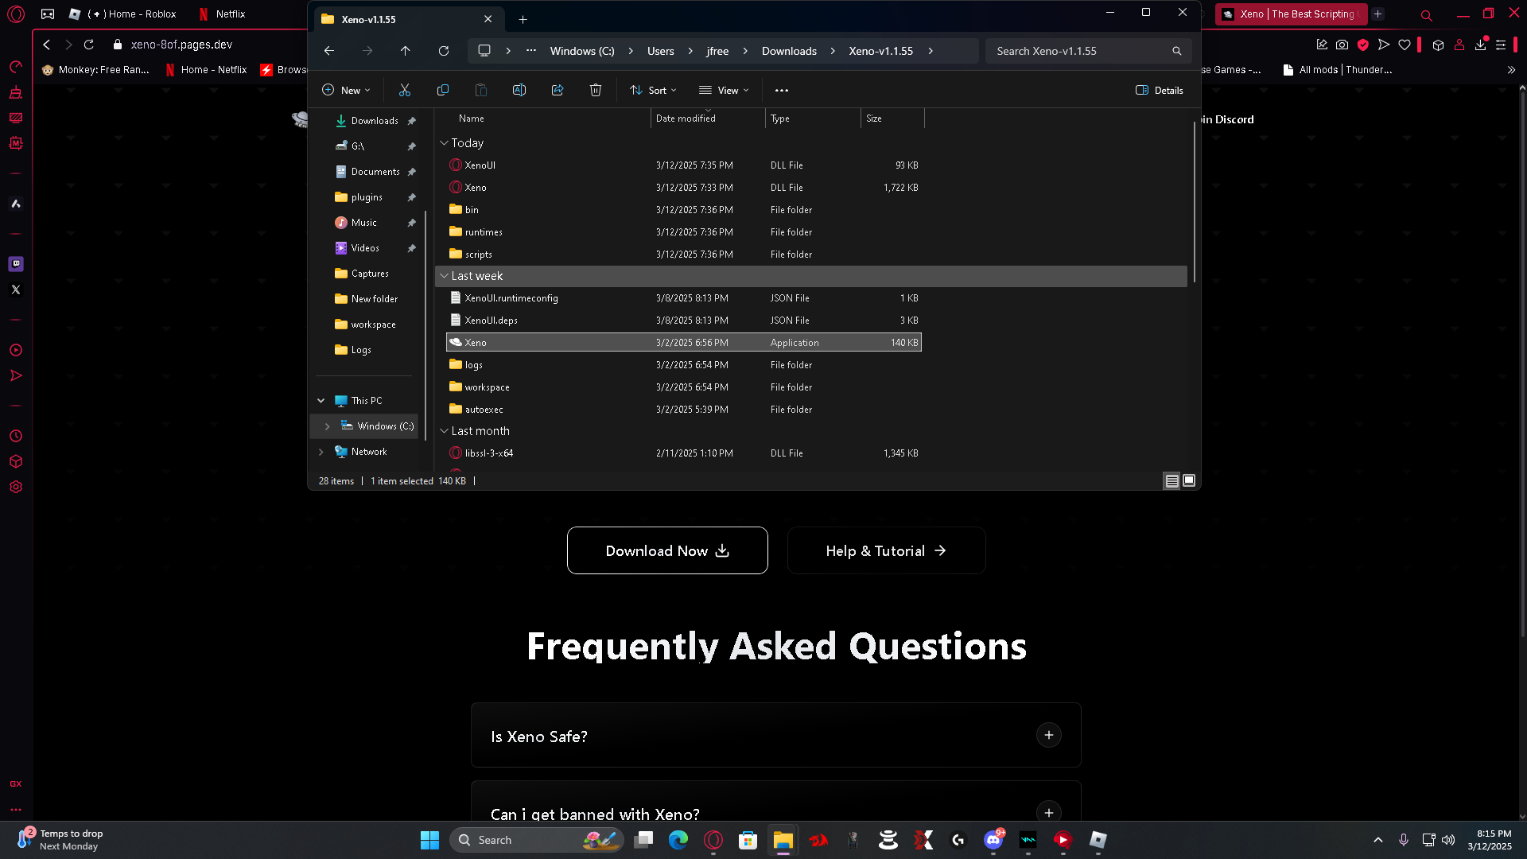Image resolution: width=1527 pixels, height=859 pixels.
Task: Click the Opera address bar URL
Action: (181, 45)
